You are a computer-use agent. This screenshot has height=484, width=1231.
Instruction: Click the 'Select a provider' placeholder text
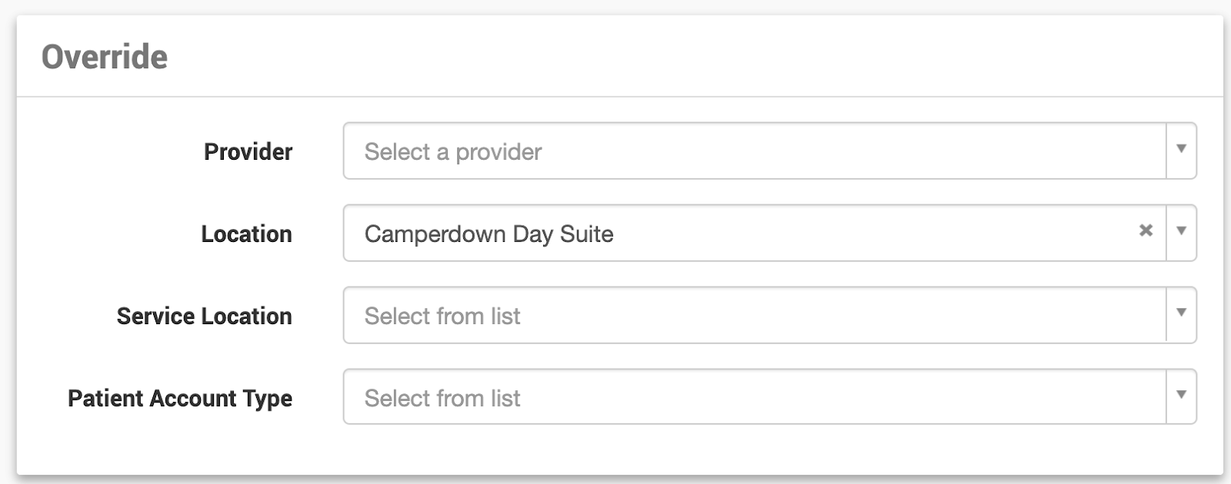click(x=452, y=152)
